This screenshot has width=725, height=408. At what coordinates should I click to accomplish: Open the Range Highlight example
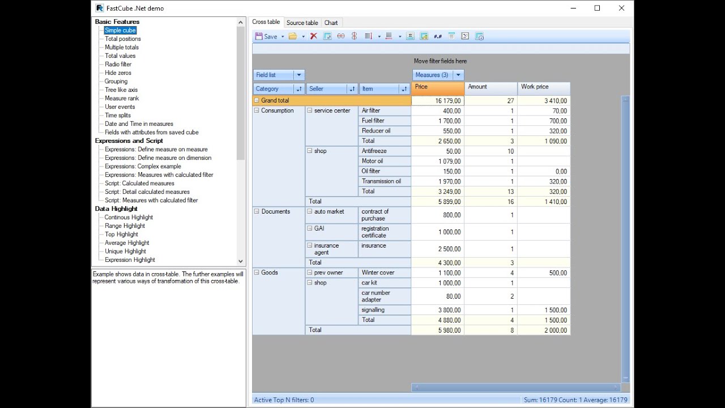pos(125,226)
